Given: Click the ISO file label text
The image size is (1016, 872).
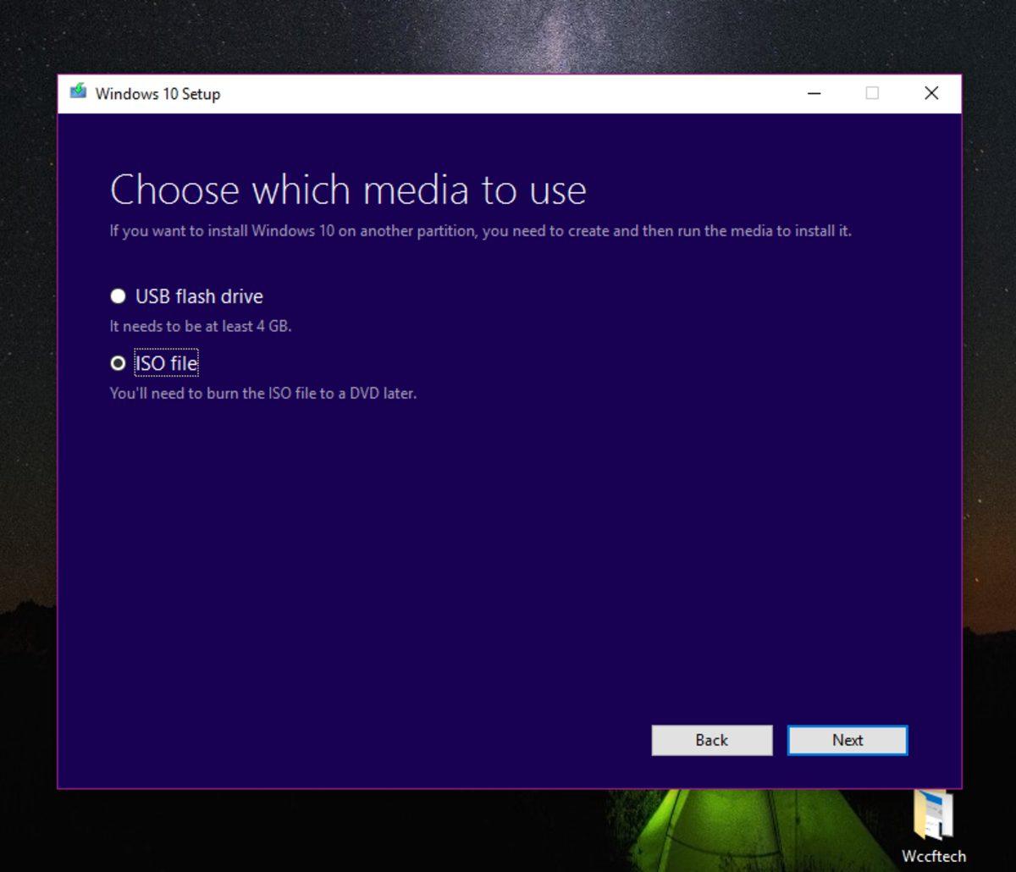Looking at the screenshot, I should click(166, 362).
